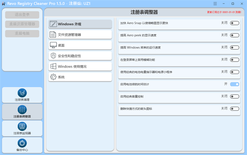Viewport: 247px width, 155px height.
Task: Turn on 删除快捷方式的箭头图标
Action: click(x=234, y=109)
